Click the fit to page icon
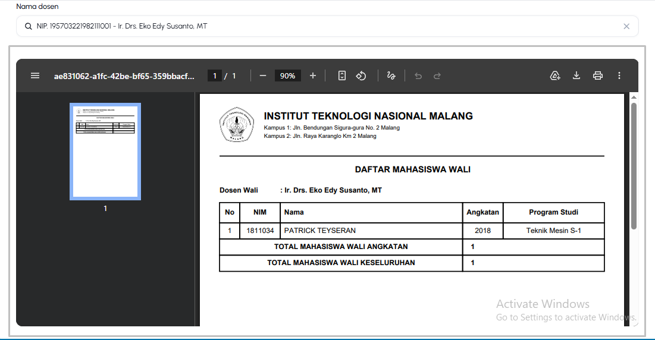Image resolution: width=655 pixels, height=340 pixels. click(x=341, y=75)
